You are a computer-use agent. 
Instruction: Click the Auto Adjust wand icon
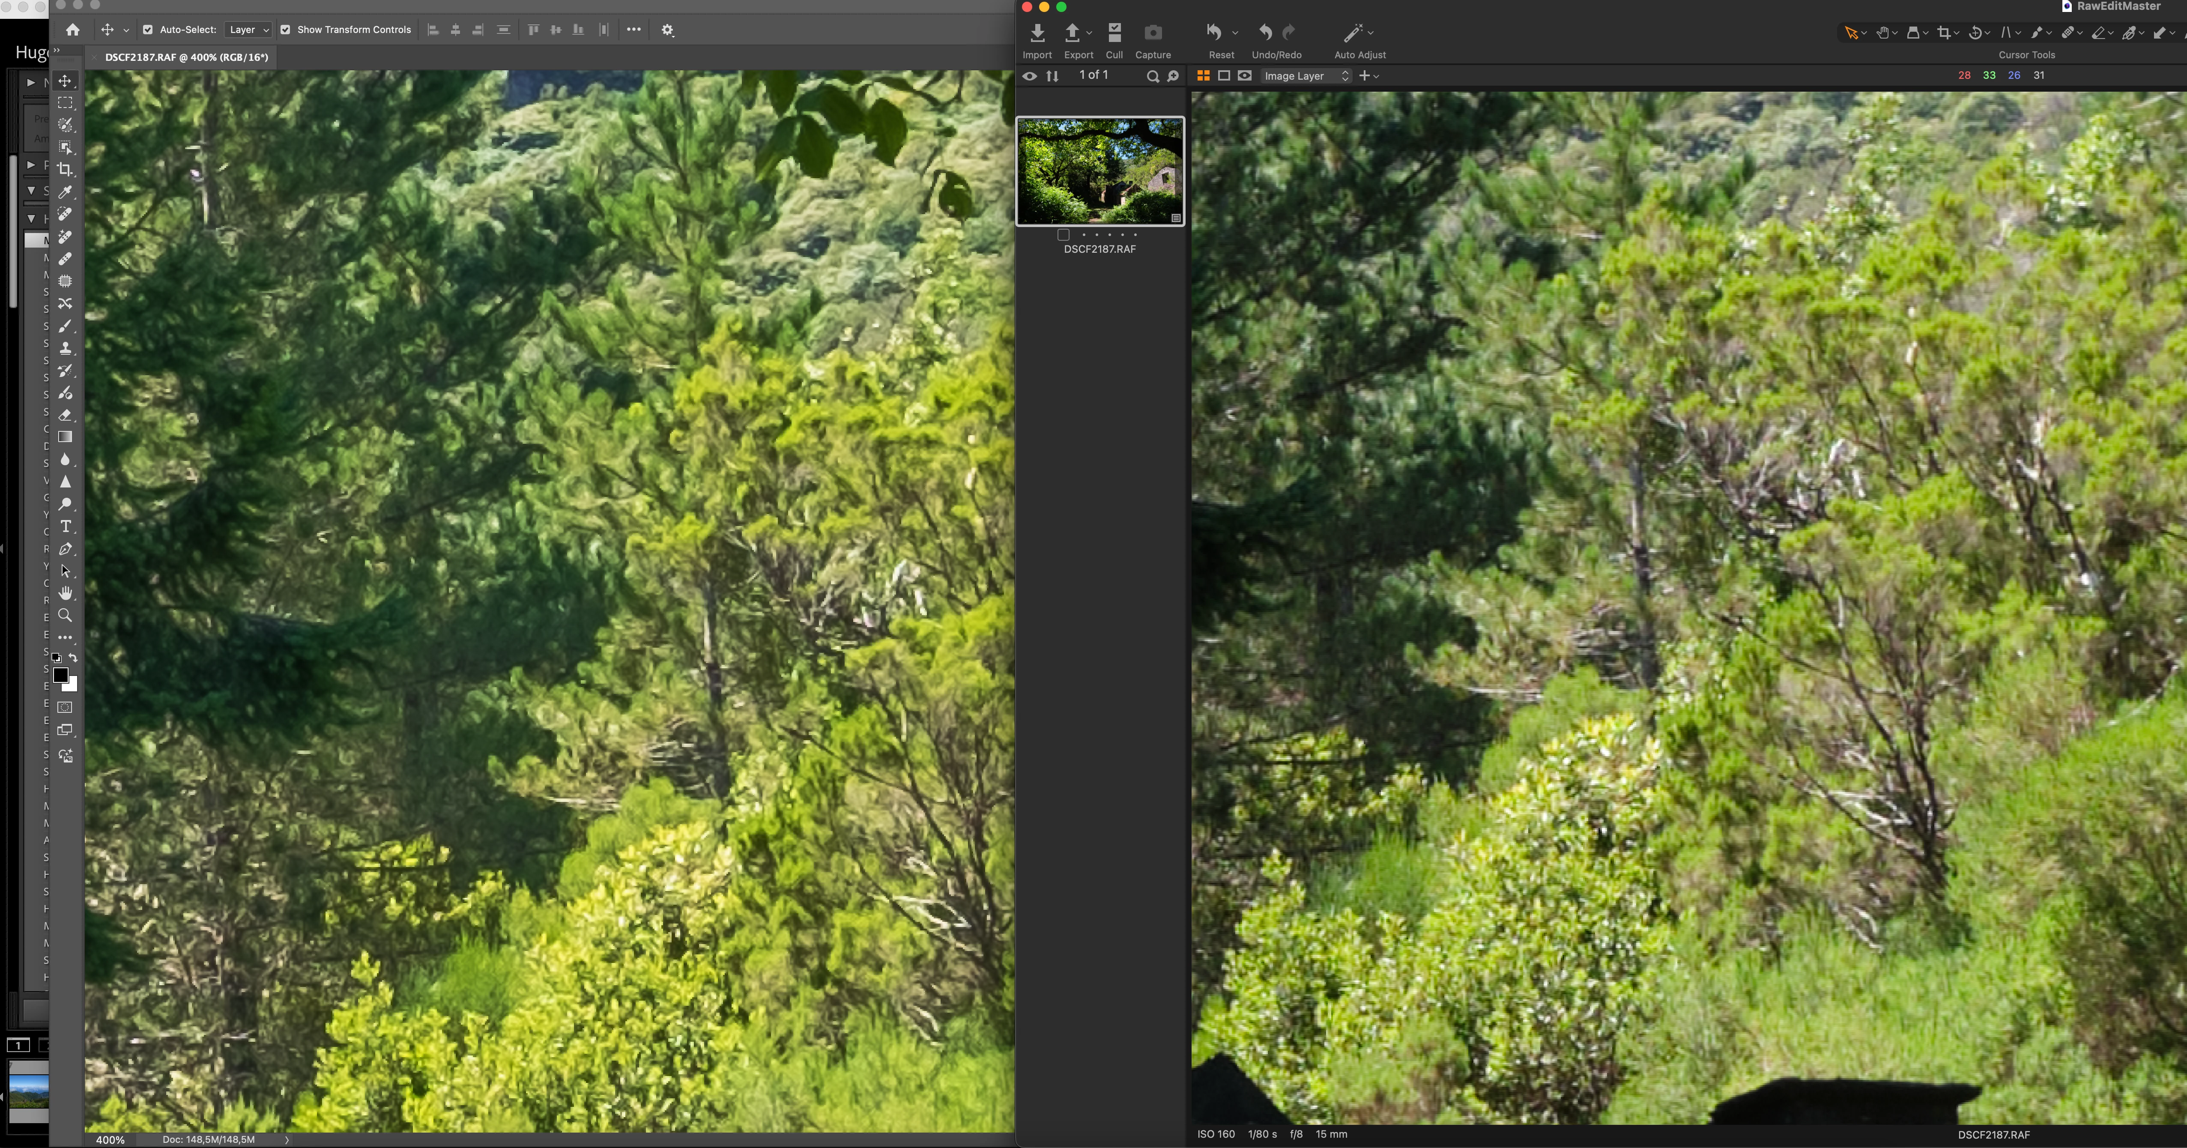coord(1353,33)
